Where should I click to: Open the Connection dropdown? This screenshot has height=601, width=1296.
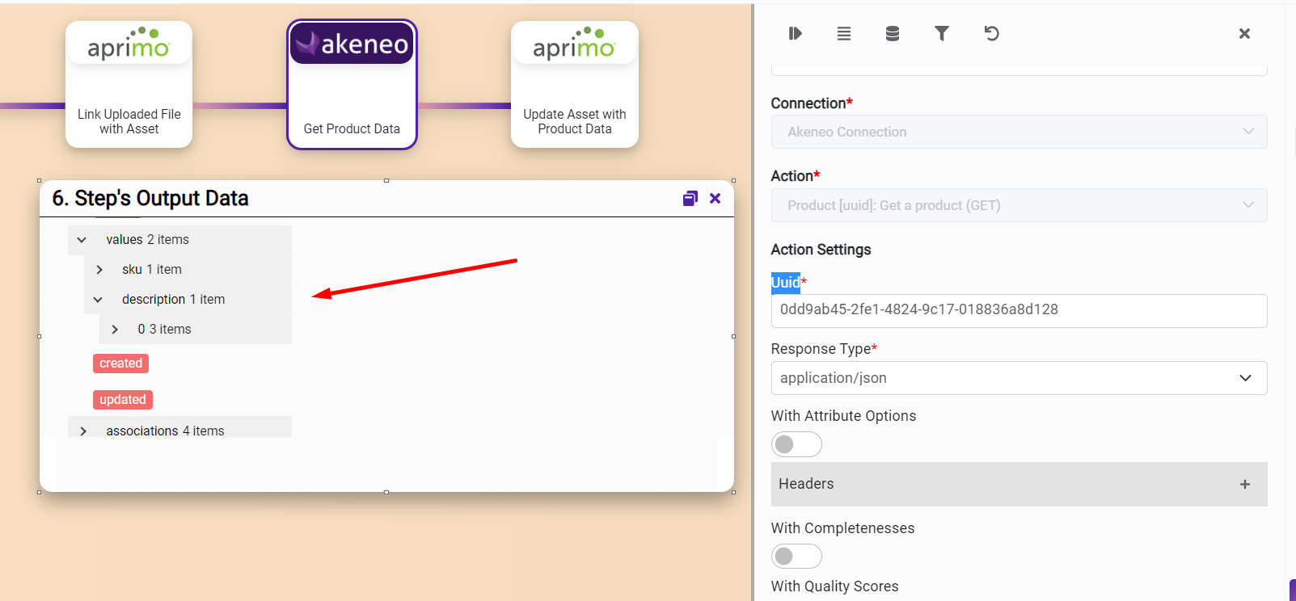(x=1018, y=132)
